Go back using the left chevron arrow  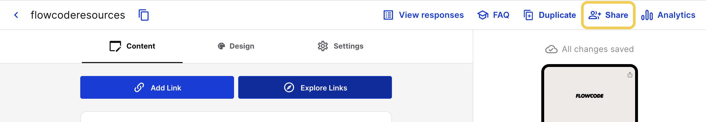pos(16,15)
